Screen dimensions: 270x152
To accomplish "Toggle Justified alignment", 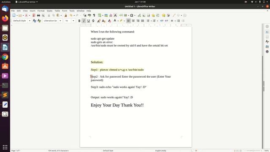I will tap(143, 21).
